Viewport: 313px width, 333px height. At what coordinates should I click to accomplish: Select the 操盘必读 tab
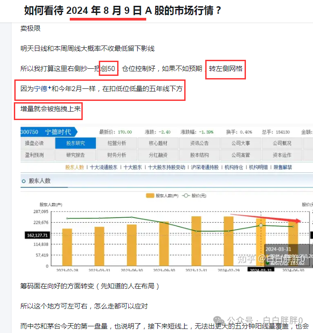tap(37, 143)
